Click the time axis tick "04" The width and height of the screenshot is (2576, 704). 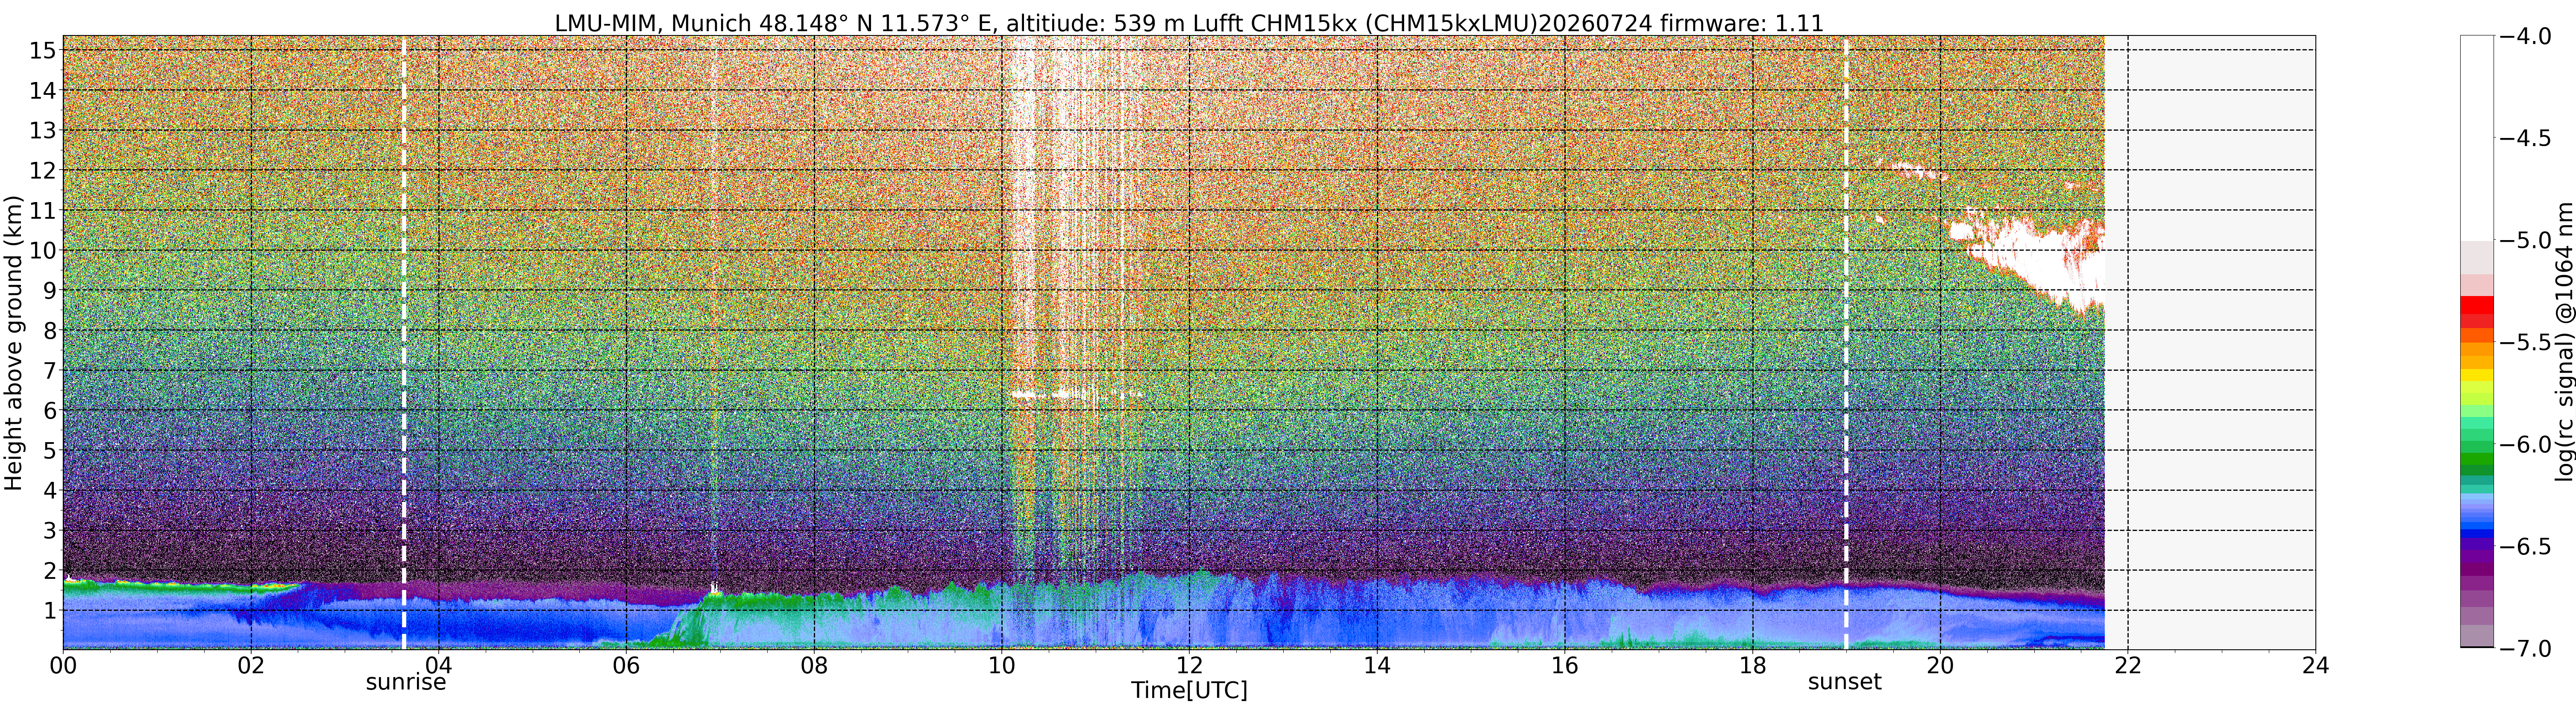coord(439,666)
